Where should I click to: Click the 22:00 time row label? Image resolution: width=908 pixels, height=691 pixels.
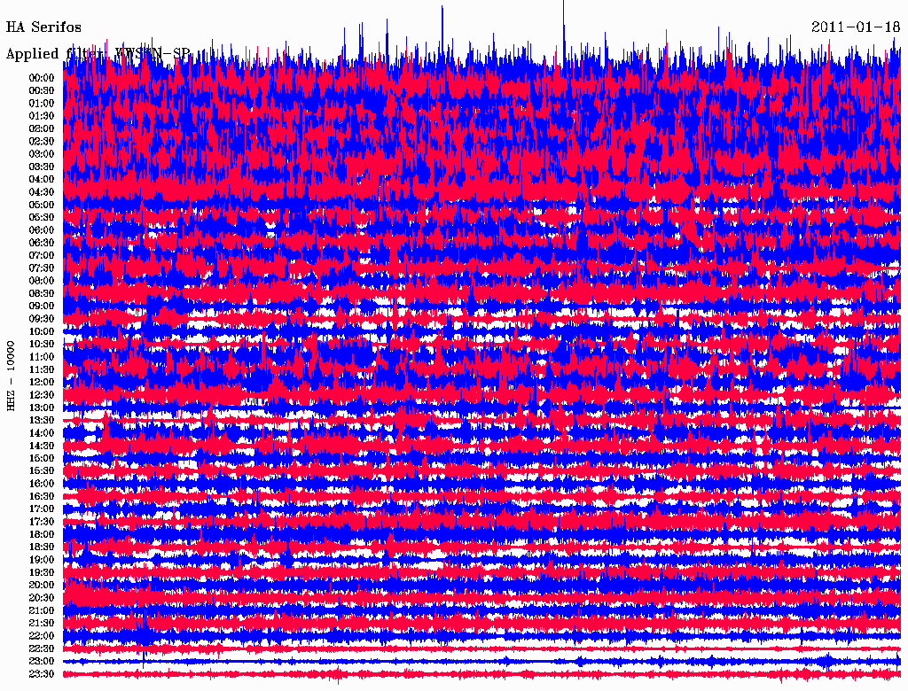point(42,636)
